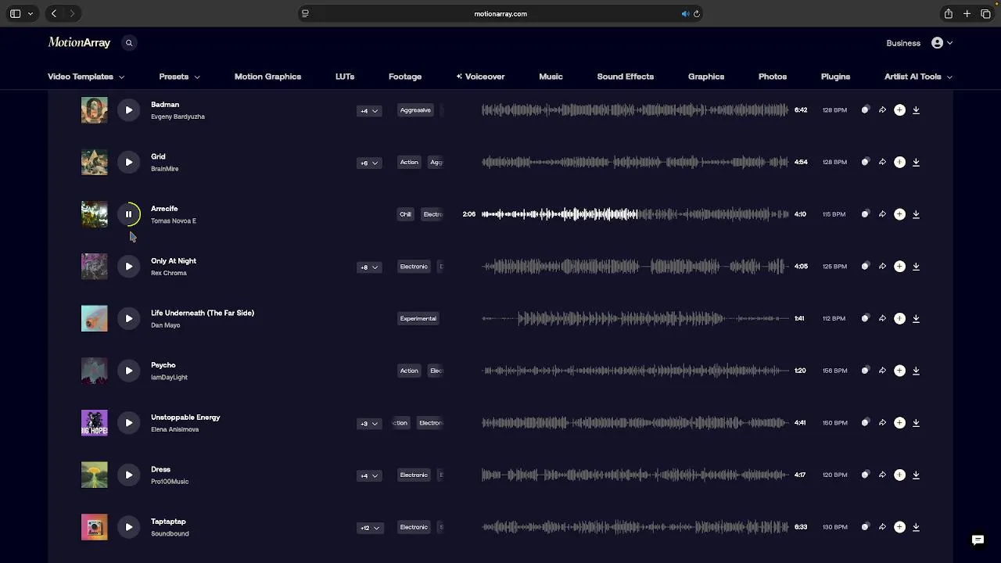The width and height of the screenshot is (1001, 563).
Task: Go to the Sound Effects section
Action: point(625,77)
